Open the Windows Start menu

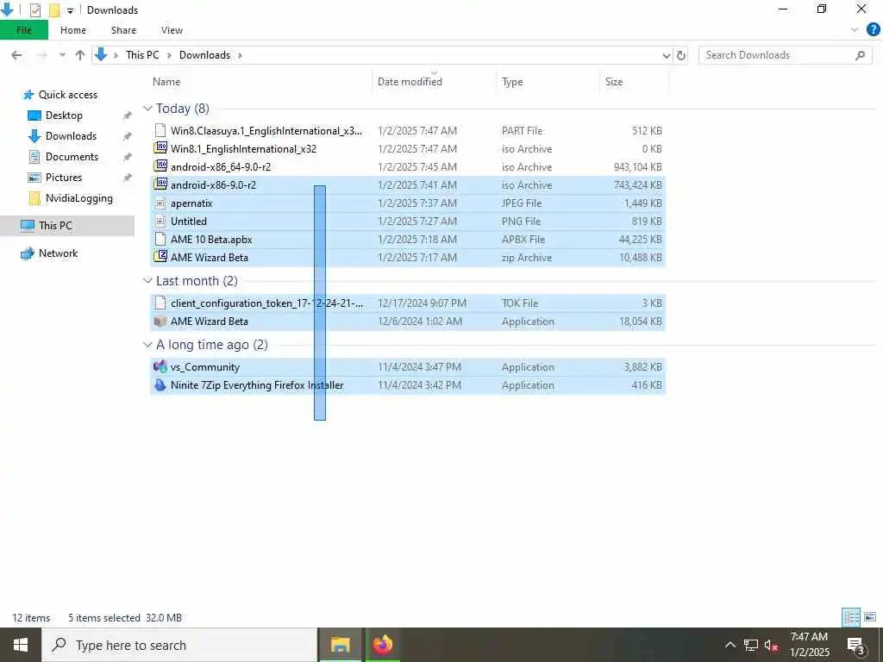coord(21,645)
